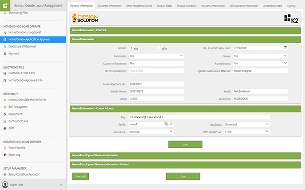The width and height of the screenshot is (305, 190).
Task: Click the Repayment dollar icon
Action: tap(5, 114)
